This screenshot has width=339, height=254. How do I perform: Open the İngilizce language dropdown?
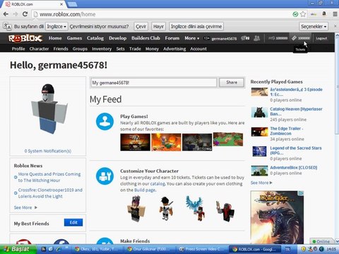coord(56,26)
